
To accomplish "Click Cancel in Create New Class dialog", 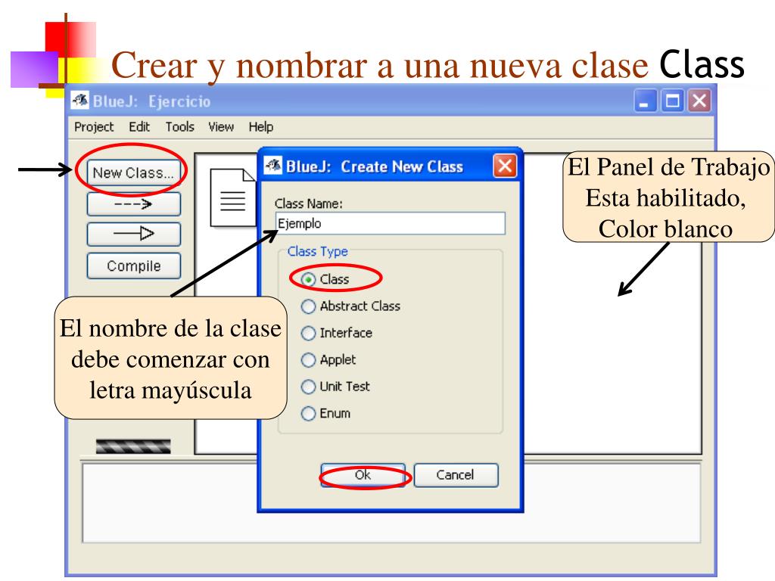I will coord(455,475).
